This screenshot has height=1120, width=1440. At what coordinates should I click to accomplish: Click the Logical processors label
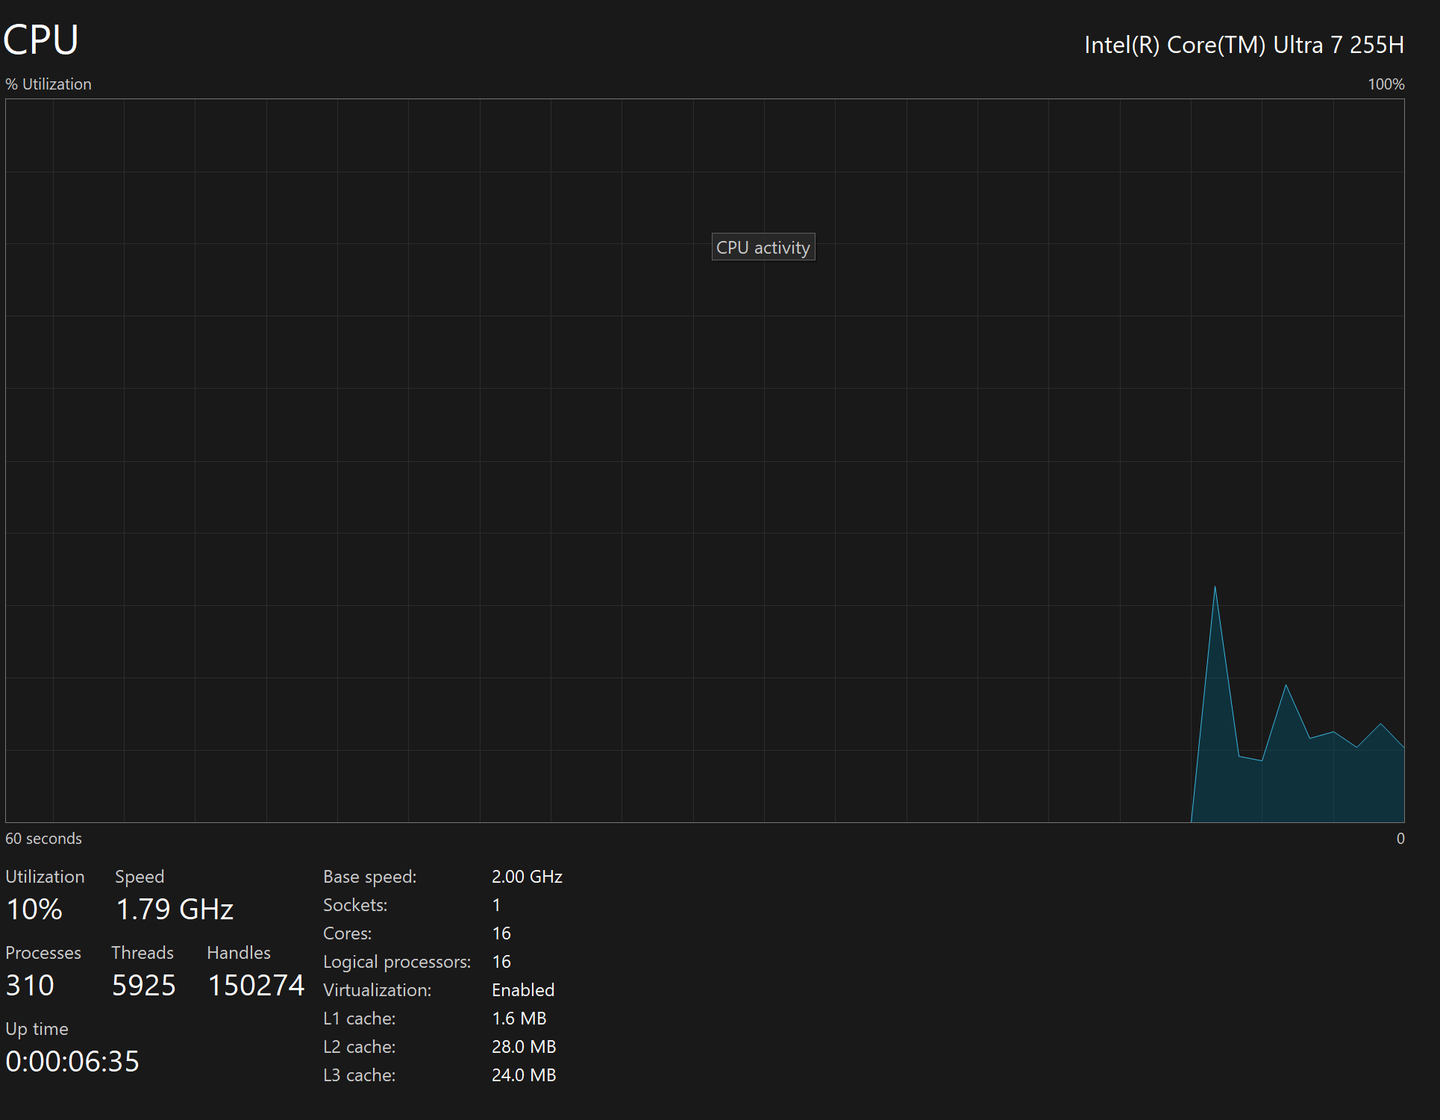[397, 962]
